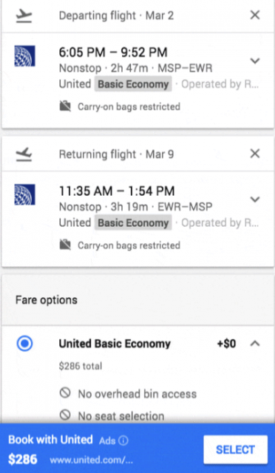
Task: Expand the 11:35 AM returning flight details
Action: 255,200
